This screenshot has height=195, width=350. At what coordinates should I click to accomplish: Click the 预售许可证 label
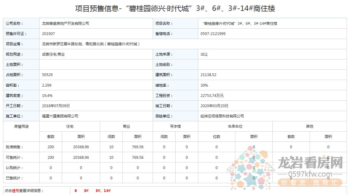(16, 34)
